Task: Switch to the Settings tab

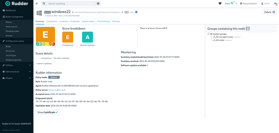Action: point(116,21)
